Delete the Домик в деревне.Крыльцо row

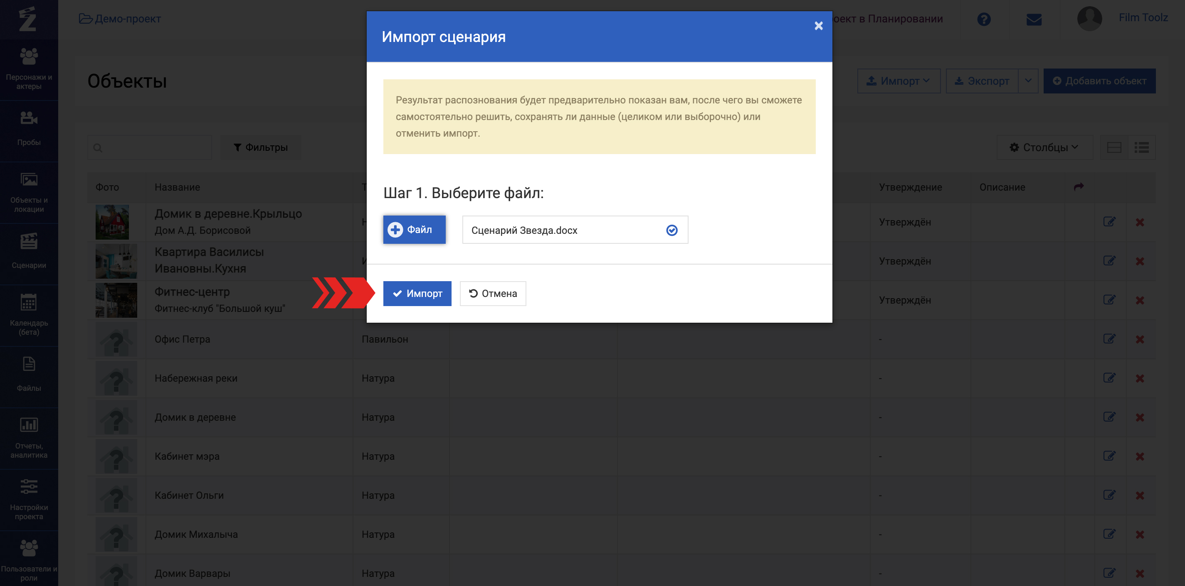(1139, 222)
